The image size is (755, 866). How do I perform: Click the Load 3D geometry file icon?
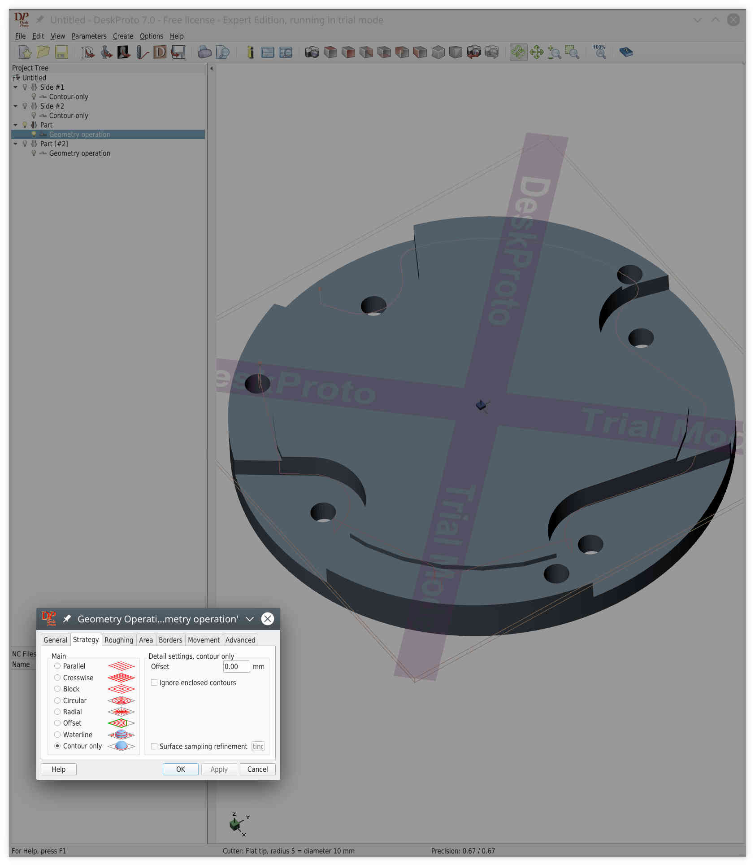106,52
